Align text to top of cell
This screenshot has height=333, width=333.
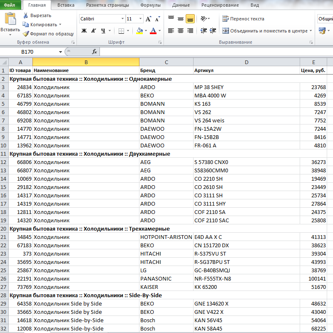pos(171,19)
